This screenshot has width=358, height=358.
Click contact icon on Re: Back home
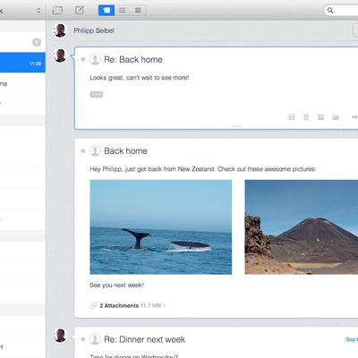pyautogui.click(x=95, y=59)
